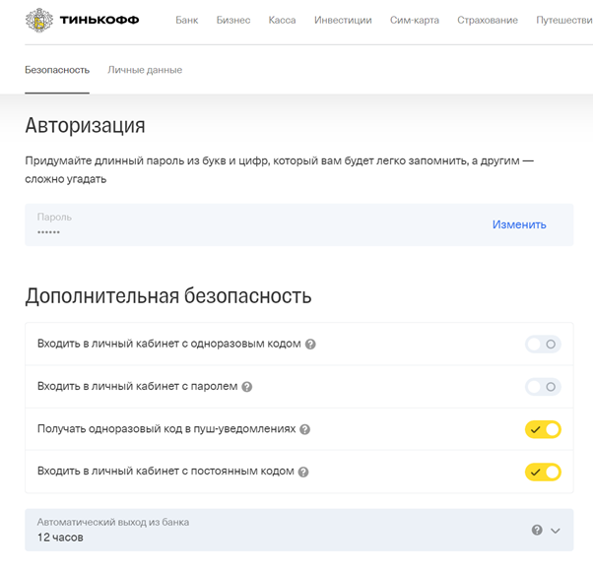This screenshot has width=593, height=568.
Task: Turn off login with permanent code
Action: click(x=543, y=472)
